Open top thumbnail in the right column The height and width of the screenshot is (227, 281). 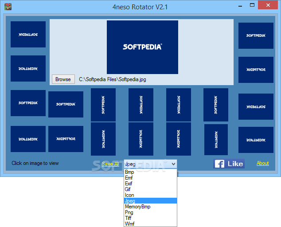[256, 35]
